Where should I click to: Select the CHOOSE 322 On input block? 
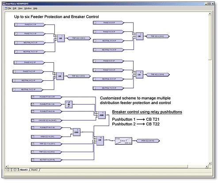click(x=46, y=120)
